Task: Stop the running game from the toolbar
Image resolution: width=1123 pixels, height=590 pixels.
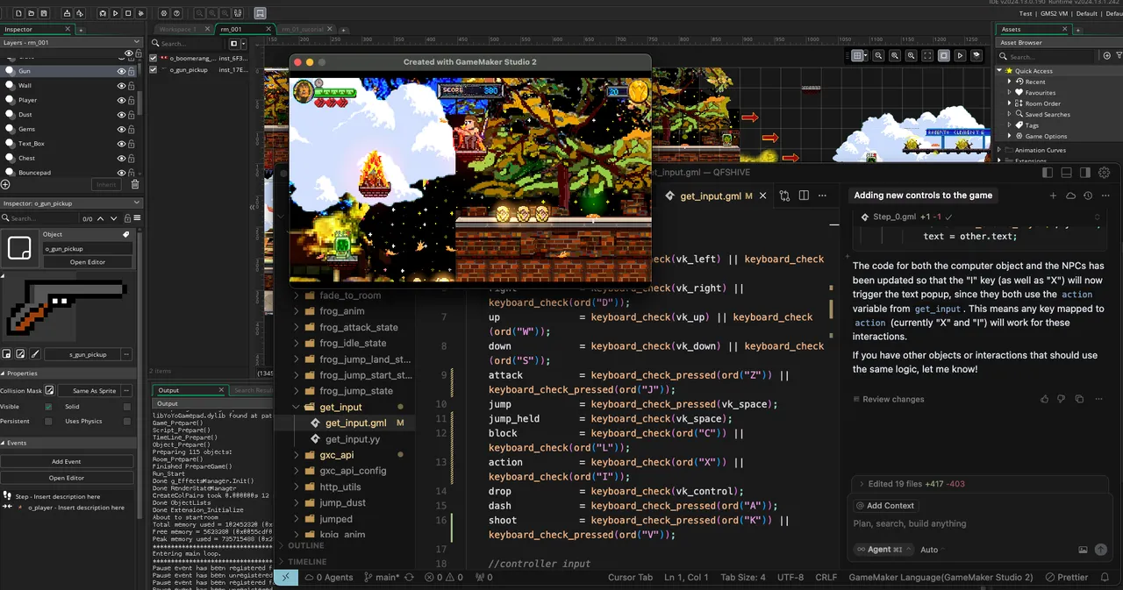Action: coord(128,13)
